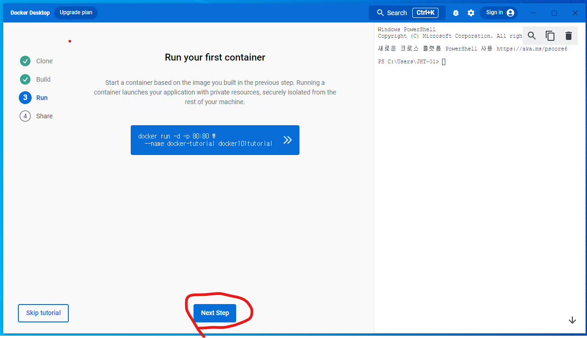Click the step 3 number badge
The width and height of the screenshot is (587, 338).
25,98
